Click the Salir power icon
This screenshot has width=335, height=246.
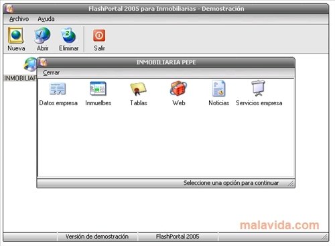tap(99, 36)
